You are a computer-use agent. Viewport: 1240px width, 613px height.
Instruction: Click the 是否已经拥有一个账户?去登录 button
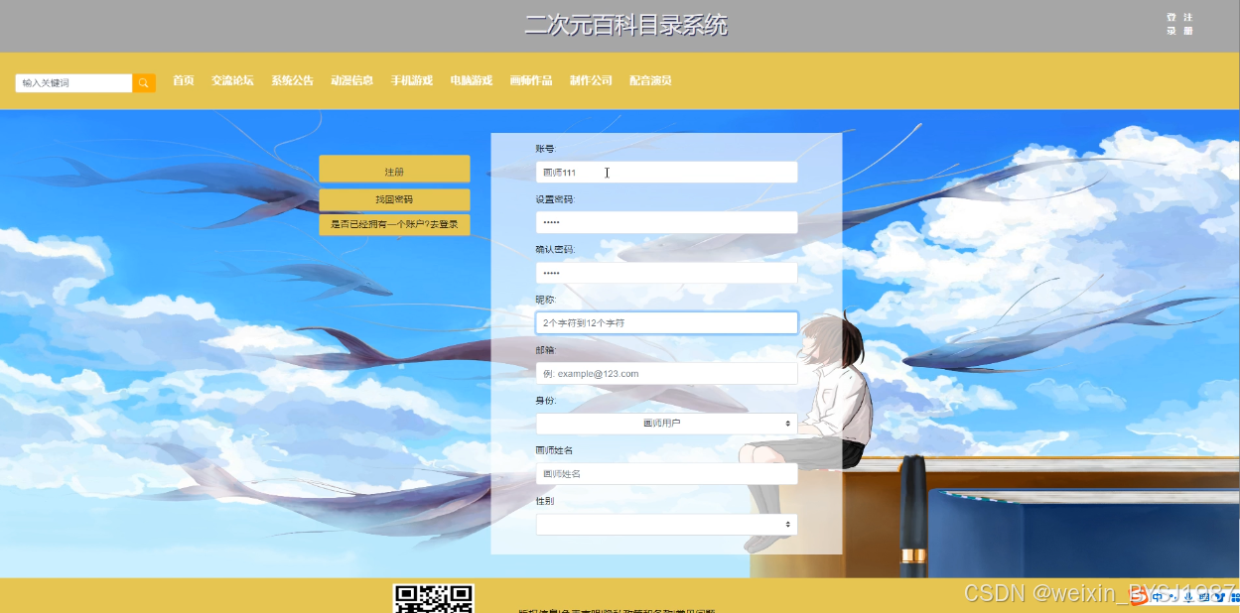(394, 224)
